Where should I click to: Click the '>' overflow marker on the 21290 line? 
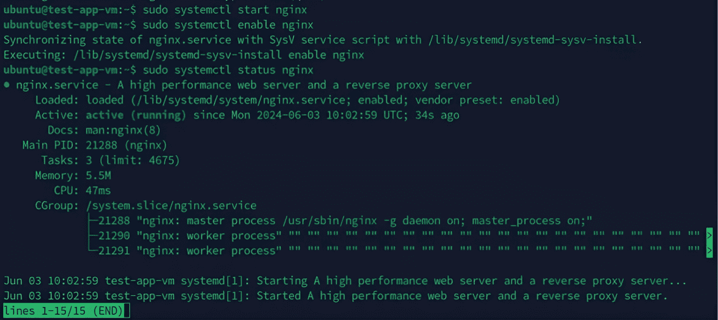(710, 236)
